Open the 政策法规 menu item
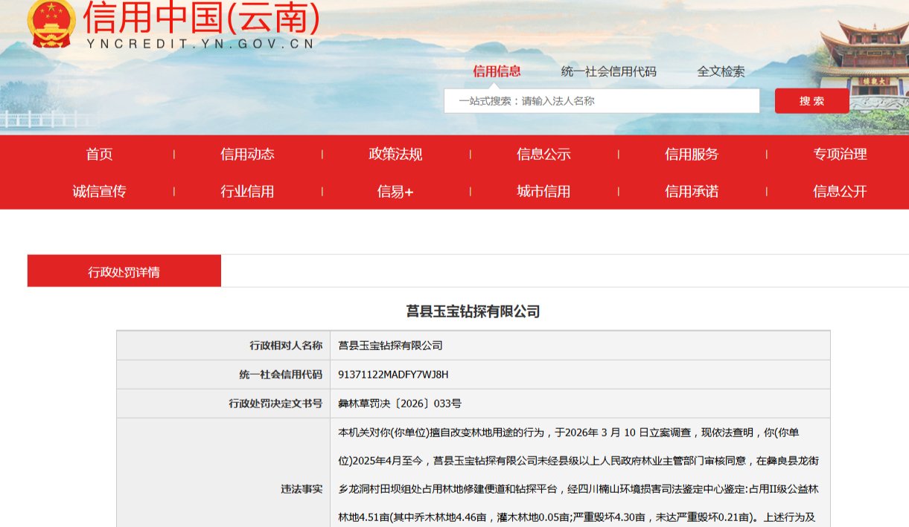909x527 pixels. click(396, 155)
